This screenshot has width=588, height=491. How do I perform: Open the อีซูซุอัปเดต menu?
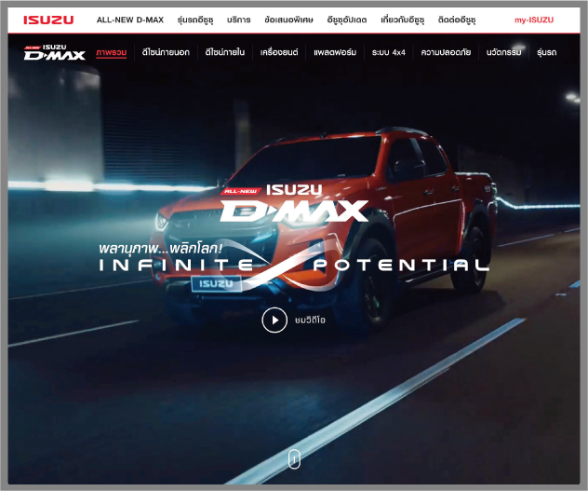(347, 20)
